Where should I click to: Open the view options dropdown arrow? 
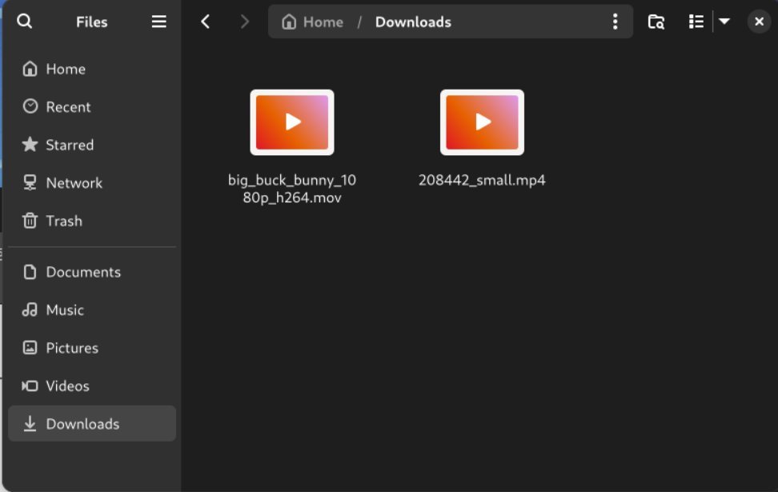click(724, 22)
